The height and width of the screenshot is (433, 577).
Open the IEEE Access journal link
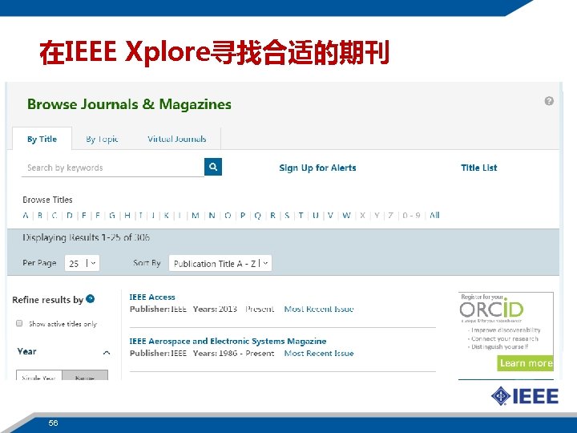152,297
